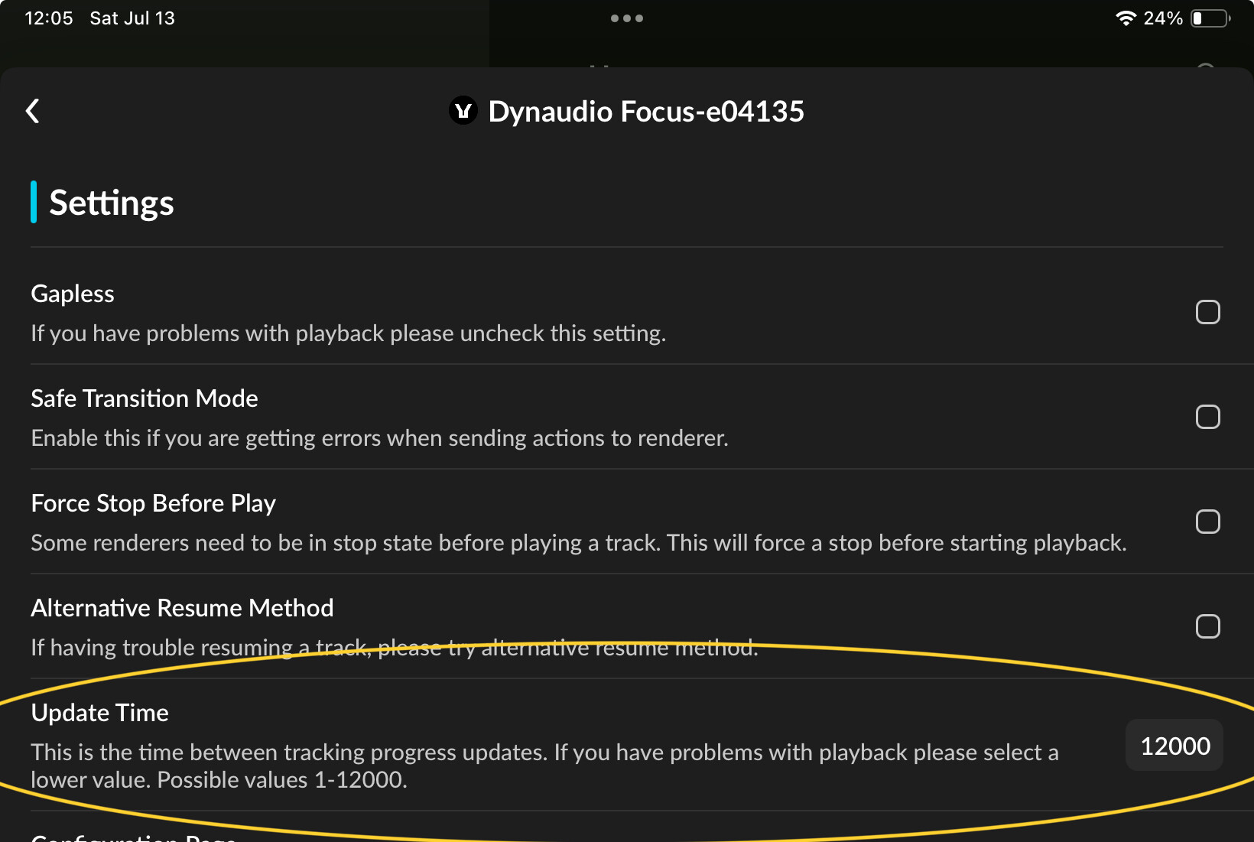Select the Alternative Resume Method label
This screenshot has height=842, width=1254.
tap(182, 608)
